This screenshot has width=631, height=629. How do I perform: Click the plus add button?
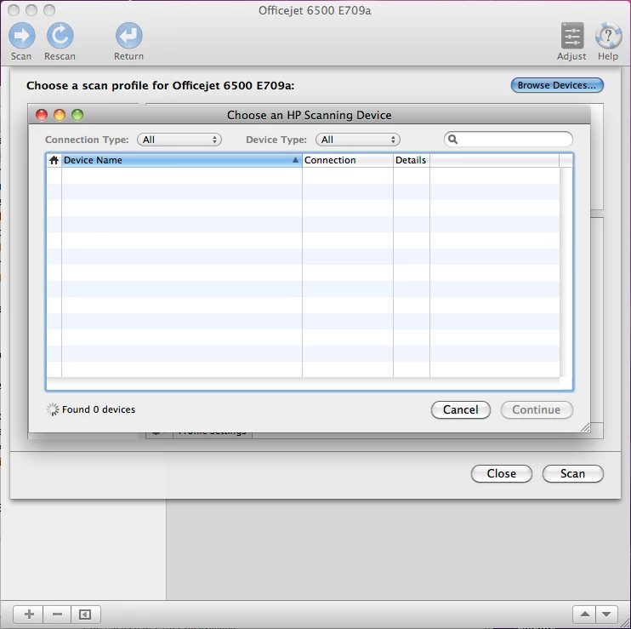coord(29,615)
